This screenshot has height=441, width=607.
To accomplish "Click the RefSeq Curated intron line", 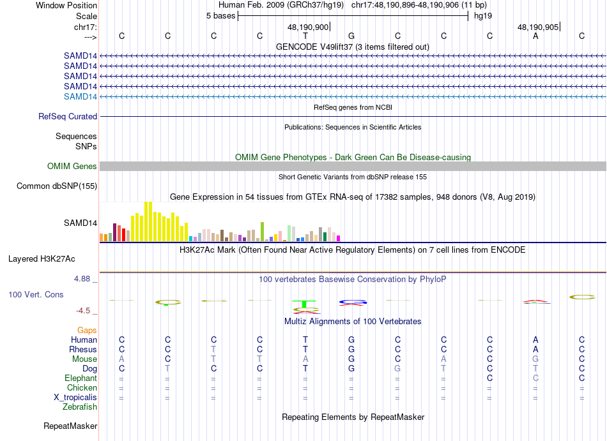I will [x=353, y=116].
